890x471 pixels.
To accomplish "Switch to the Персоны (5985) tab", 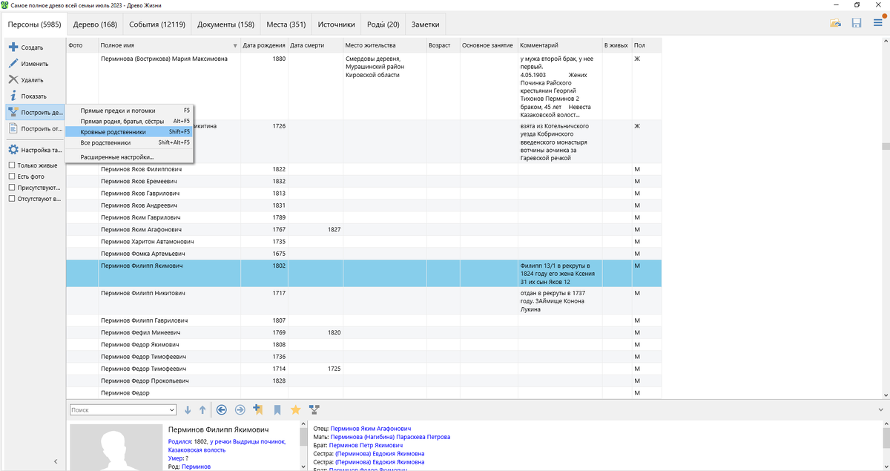I will click(x=34, y=24).
